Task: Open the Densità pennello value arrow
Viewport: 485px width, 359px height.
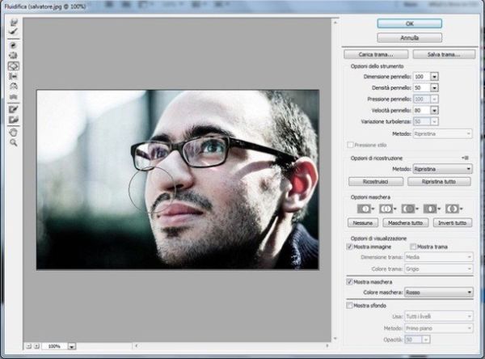Action: (x=435, y=87)
